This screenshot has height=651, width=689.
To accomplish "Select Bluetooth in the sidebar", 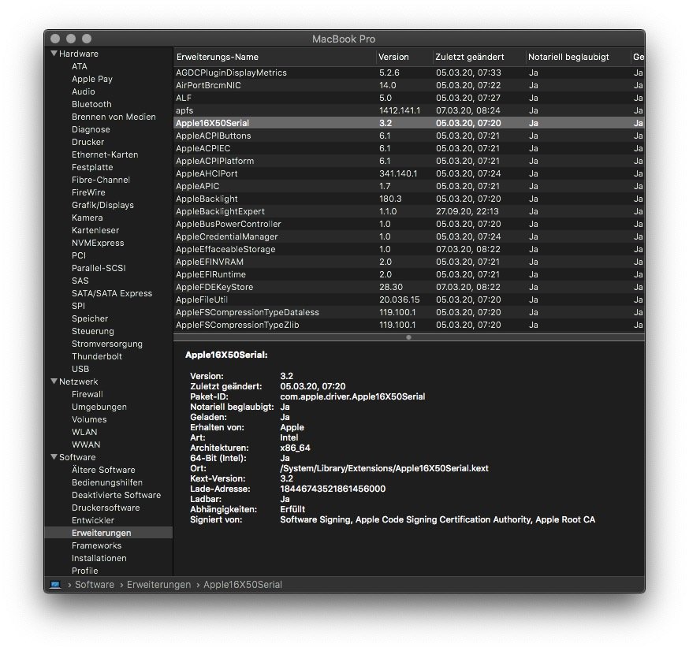I will 91,104.
